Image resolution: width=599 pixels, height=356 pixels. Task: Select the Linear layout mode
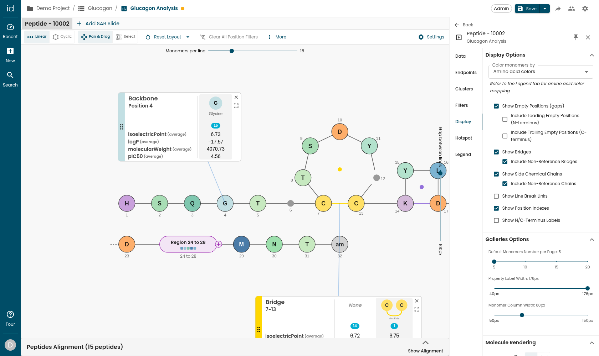coord(37,37)
